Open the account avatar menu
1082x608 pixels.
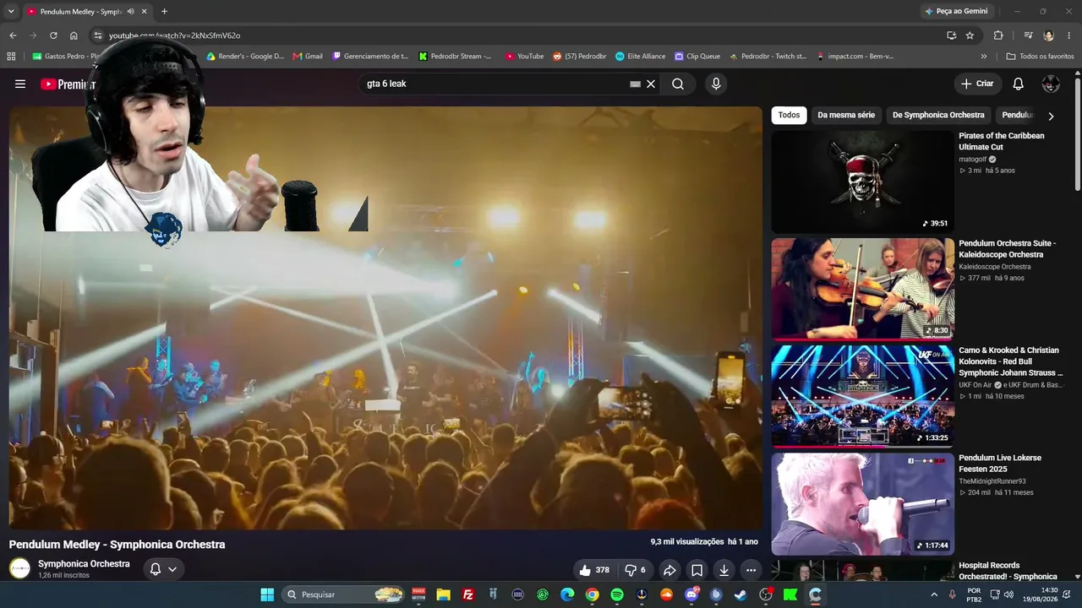click(x=1051, y=84)
